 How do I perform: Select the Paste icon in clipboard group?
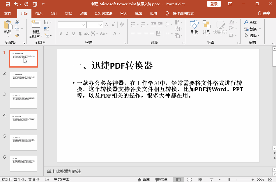8,26
